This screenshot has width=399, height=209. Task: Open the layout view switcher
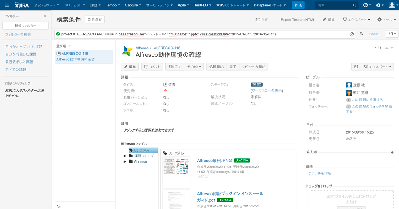click(392, 34)
